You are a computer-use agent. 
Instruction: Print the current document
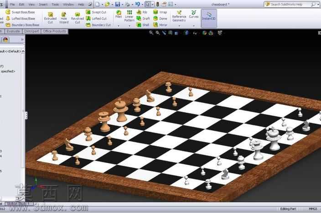coord(128,4)
